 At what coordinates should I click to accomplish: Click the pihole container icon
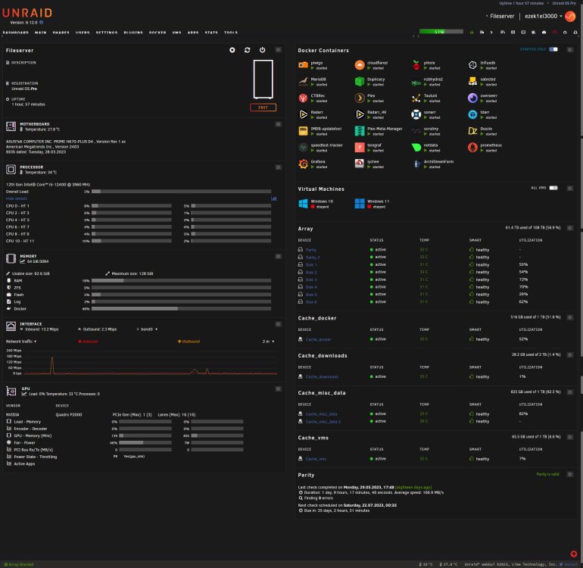pos(416,65)
